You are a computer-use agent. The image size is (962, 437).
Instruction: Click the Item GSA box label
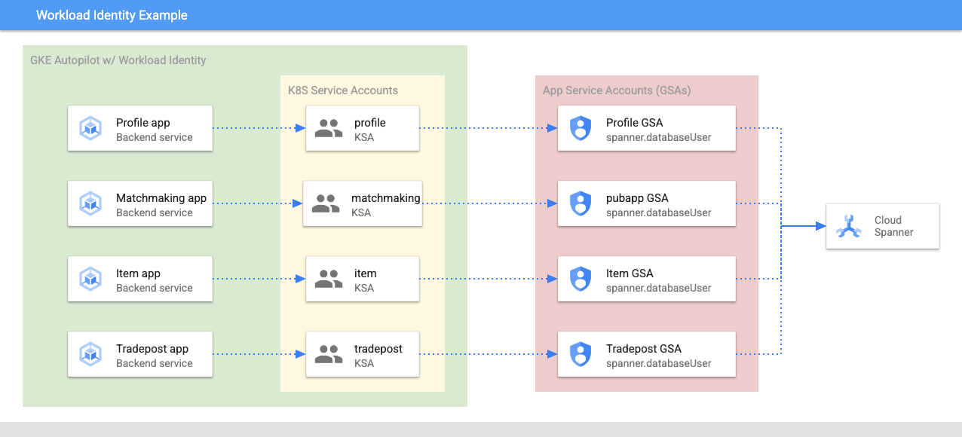pos(630,274)
